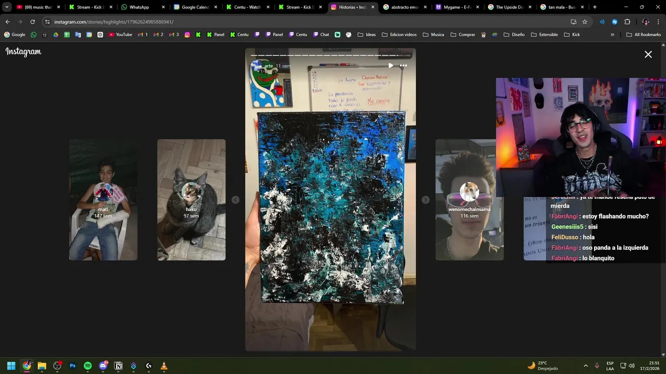Go back in browser history
This screenshot has height=374, width=666.
coord(7,22)
